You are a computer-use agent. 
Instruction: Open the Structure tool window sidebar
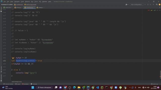1,69
